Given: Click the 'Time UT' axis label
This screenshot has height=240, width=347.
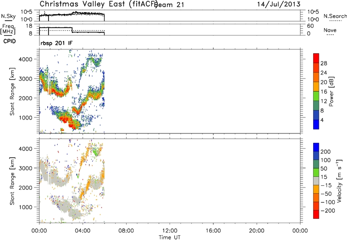Looking at the screenshot, I should [170, 237].
